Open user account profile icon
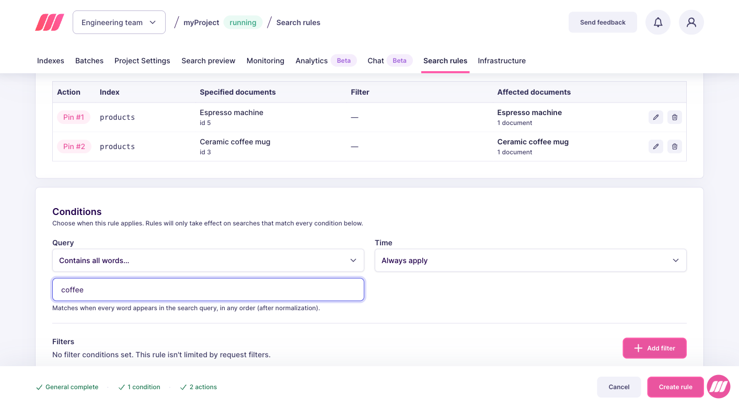The image size is (739, 408). (x=691, y=22)
